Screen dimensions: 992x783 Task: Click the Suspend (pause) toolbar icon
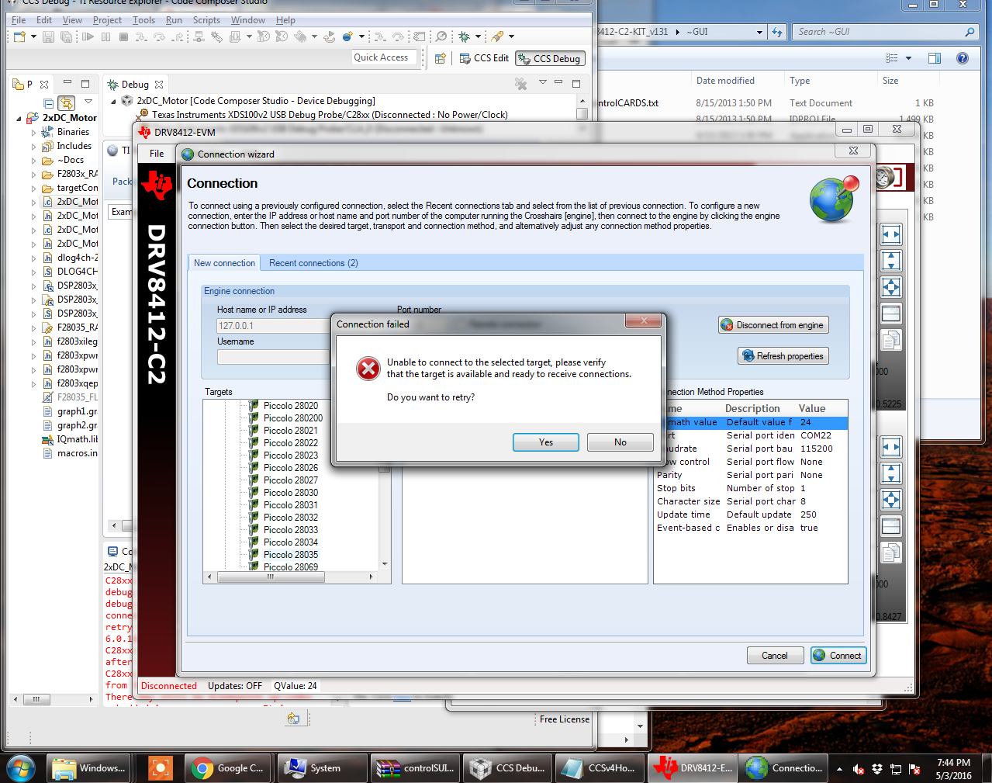pyautogui.click(x=105, y=36)
